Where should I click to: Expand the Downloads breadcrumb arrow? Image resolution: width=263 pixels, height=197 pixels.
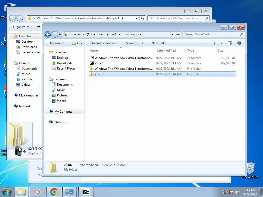pos(140,35)
